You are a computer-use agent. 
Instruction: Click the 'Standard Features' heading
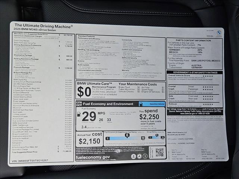point(86,36)
